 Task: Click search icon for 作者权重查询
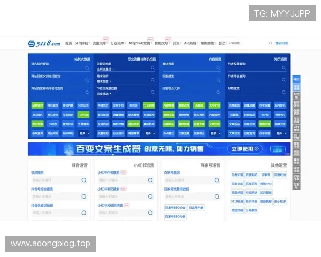point(284,67)
